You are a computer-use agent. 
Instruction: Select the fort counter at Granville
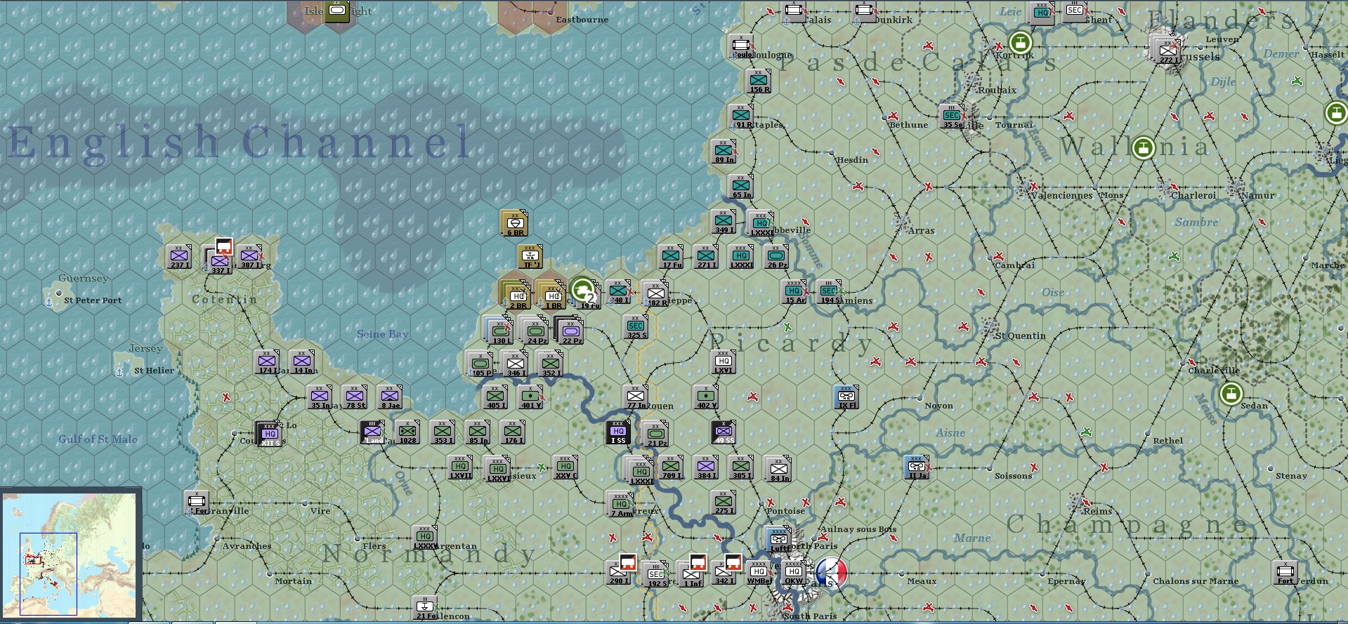point(197,502)
